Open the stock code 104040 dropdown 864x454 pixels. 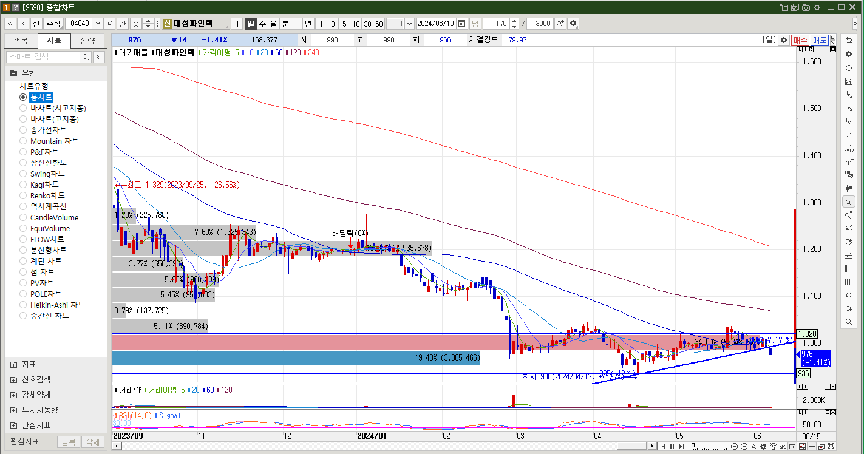point(98,24)
